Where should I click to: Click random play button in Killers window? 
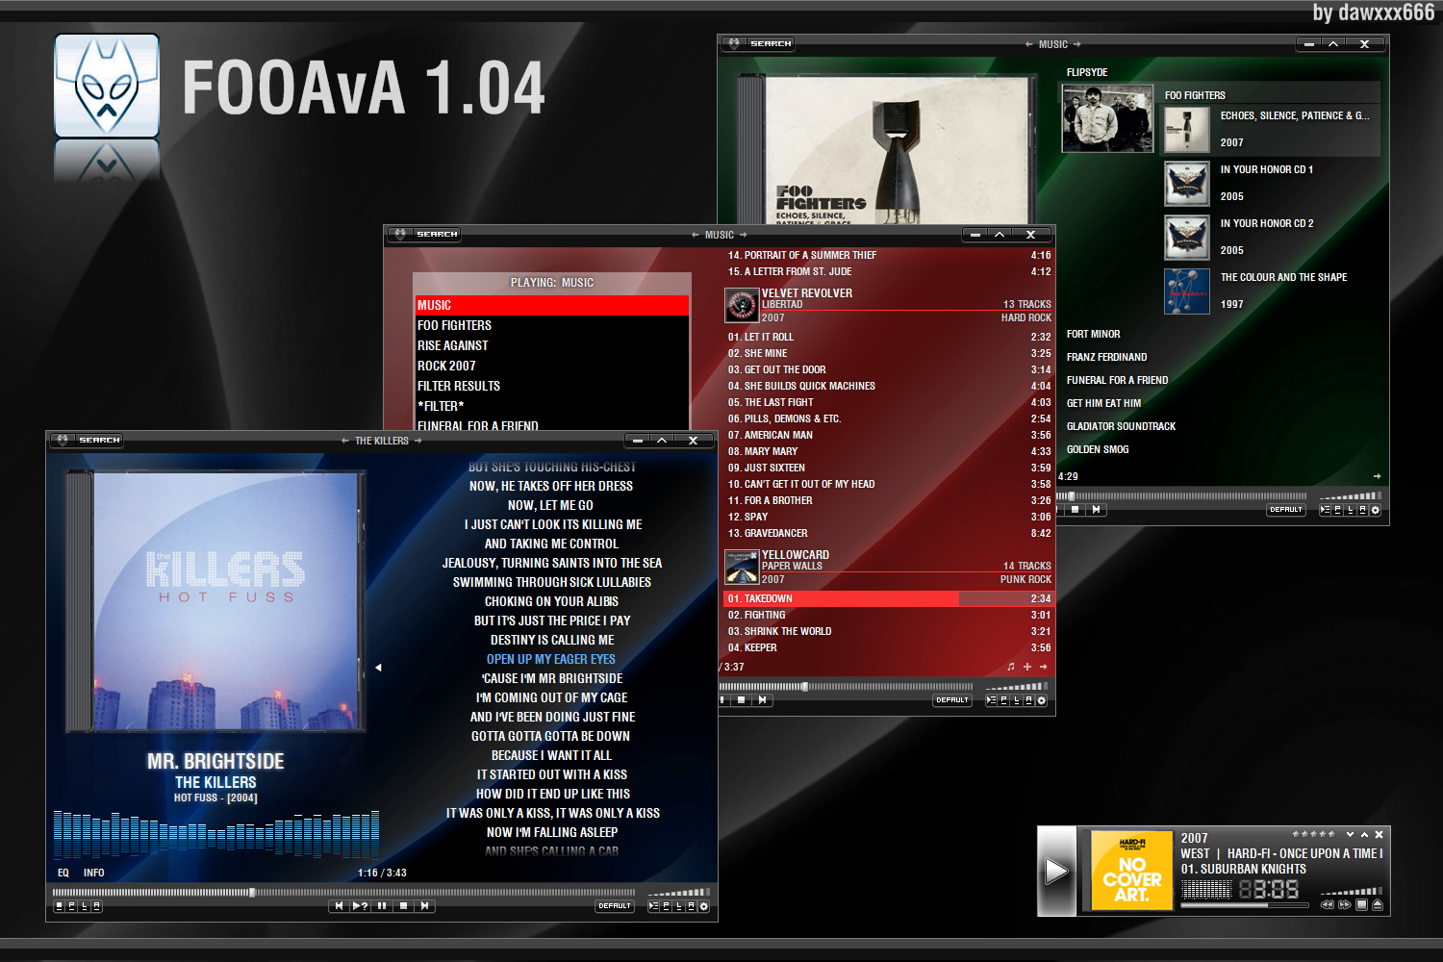tap(361, 905)
